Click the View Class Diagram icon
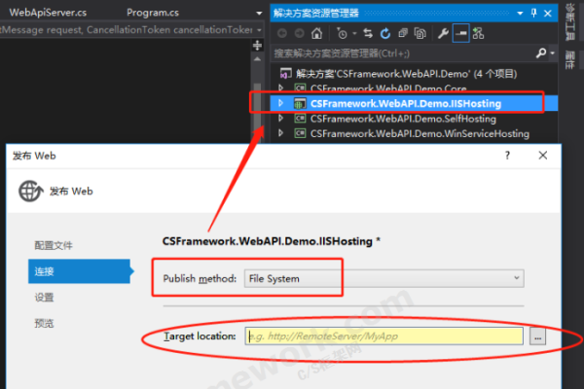Screen dimensions: 584x389 (x=478, y=33)
